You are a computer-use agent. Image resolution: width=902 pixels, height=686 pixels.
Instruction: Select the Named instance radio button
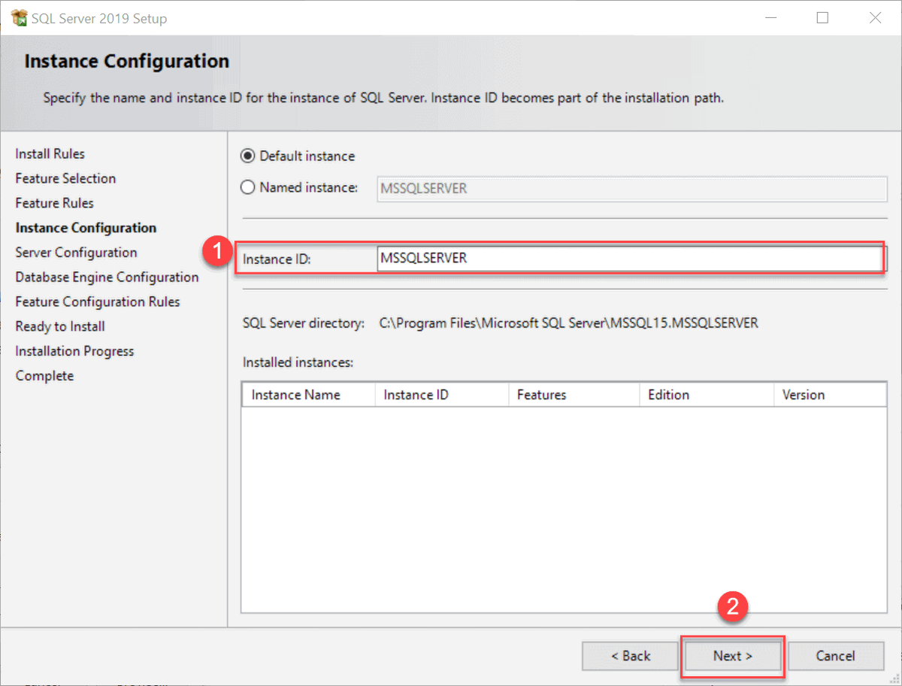[248, 187]
